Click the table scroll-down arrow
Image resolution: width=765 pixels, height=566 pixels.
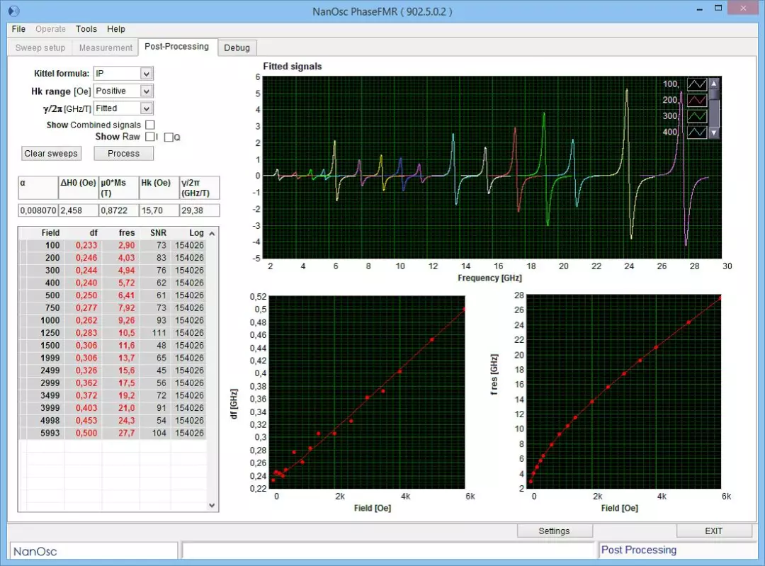click(212, 506)
